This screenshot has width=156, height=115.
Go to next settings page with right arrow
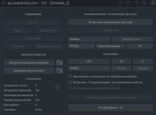pos(151,54)
